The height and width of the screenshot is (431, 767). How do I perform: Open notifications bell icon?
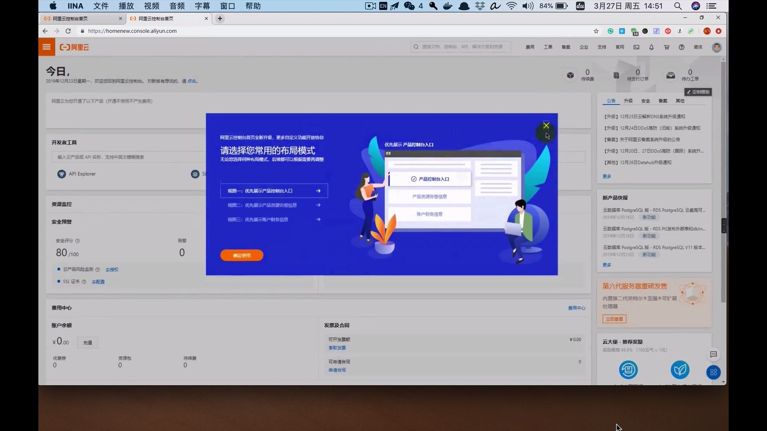click(x=652, y=47)
